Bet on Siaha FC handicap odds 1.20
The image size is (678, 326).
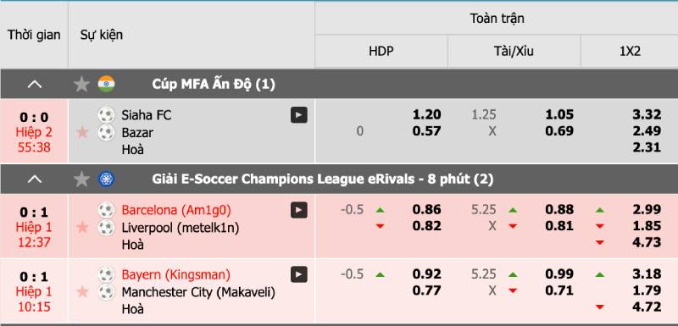pos(426,114)
